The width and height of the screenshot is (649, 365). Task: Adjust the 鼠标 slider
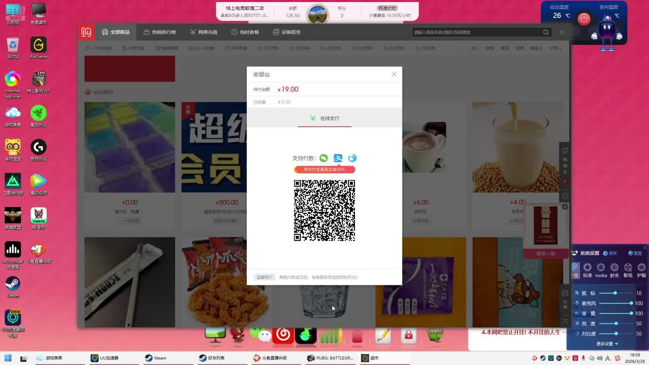click(615, 293)
